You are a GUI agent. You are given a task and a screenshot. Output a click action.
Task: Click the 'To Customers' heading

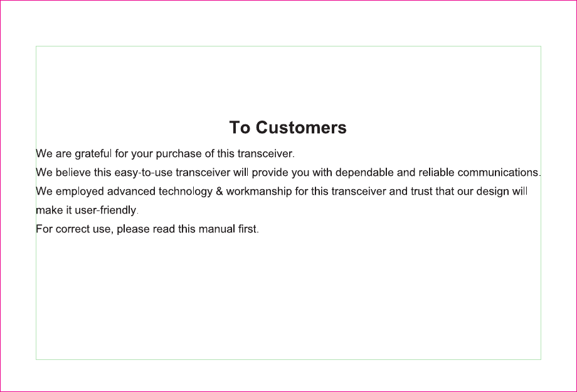[x=288, y=128]
